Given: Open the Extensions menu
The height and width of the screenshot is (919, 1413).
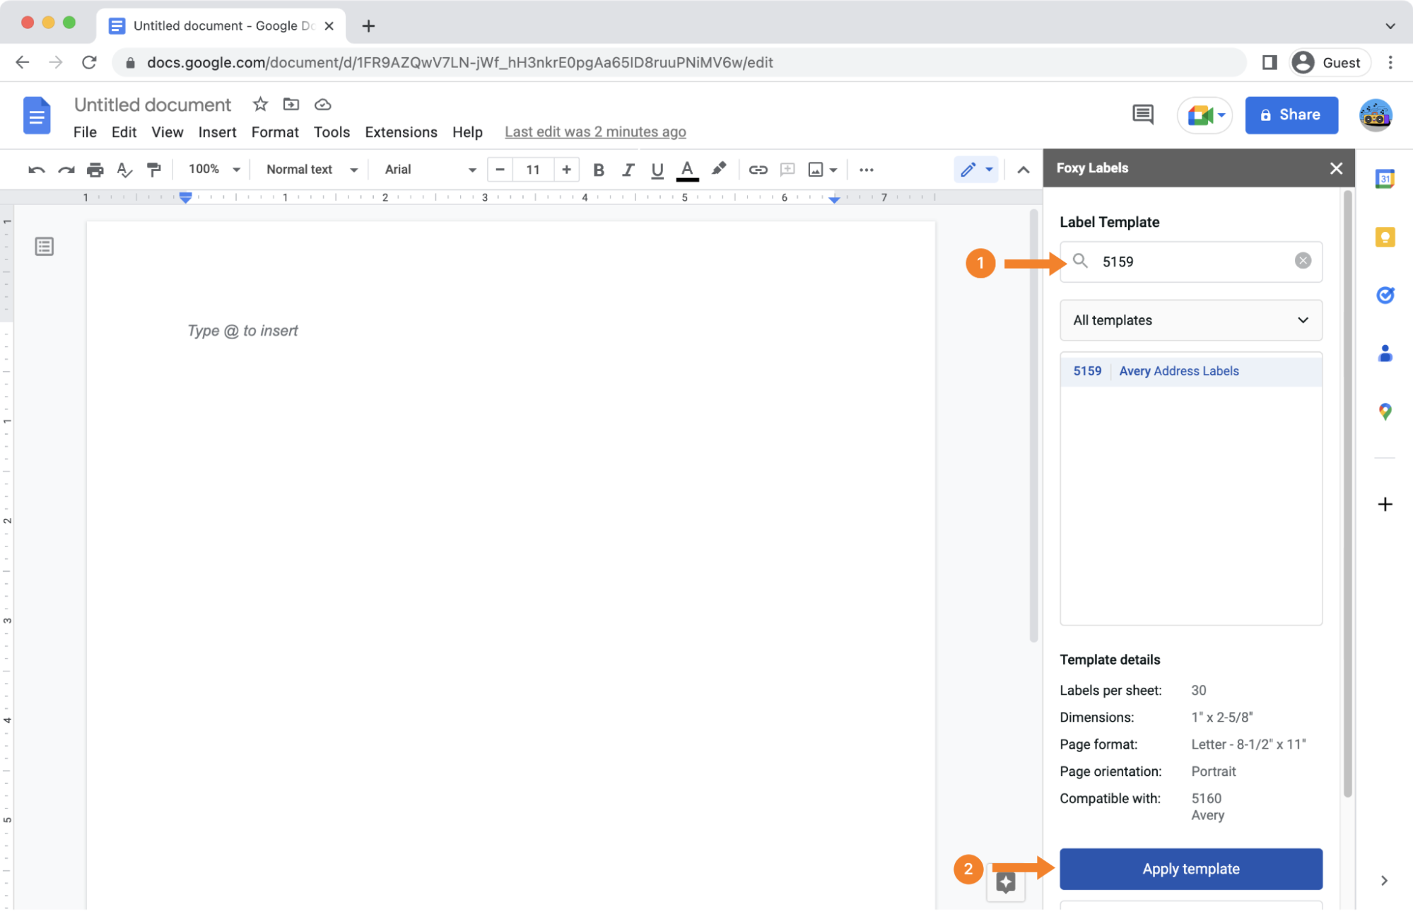Looking at the screenshot, I should (x=401, y=132).
